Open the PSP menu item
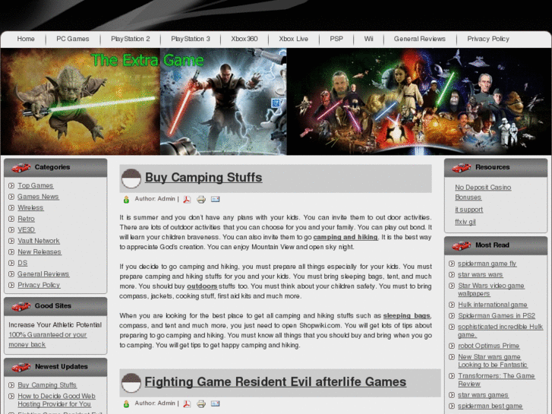Image resolution: width=552 pixels, height=414 pixels. [x=336, y=39]
